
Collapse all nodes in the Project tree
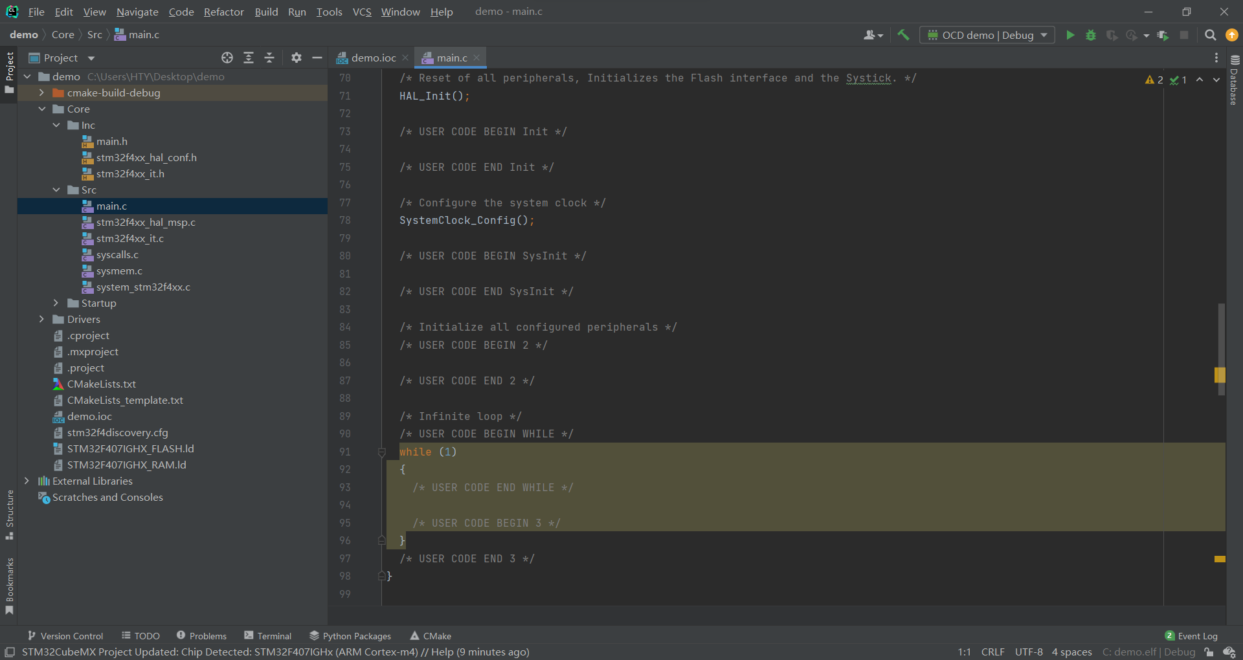click(x=269, y=58)
